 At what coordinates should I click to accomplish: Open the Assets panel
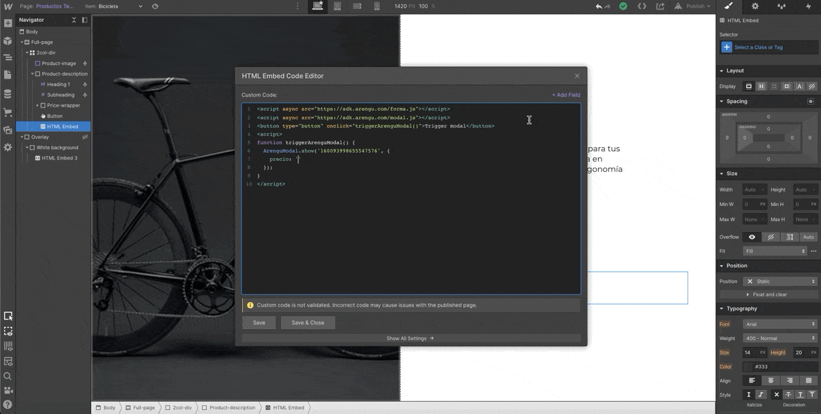pos(8,130)
